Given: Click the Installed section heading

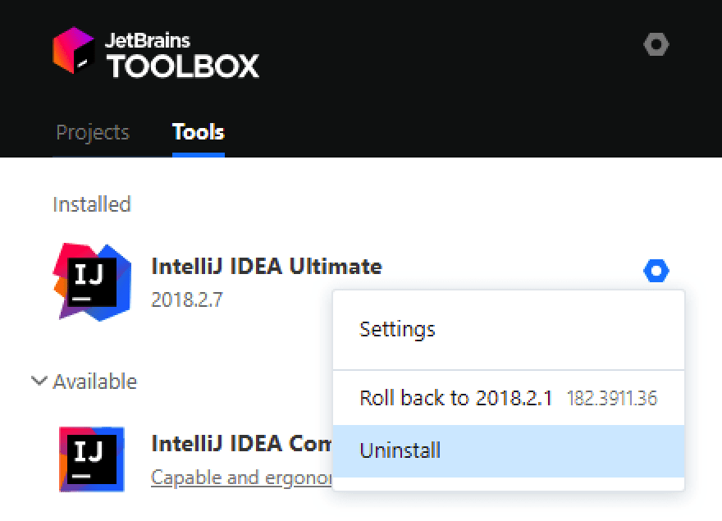Looking at the screenshot, I should tap(92, 204).
